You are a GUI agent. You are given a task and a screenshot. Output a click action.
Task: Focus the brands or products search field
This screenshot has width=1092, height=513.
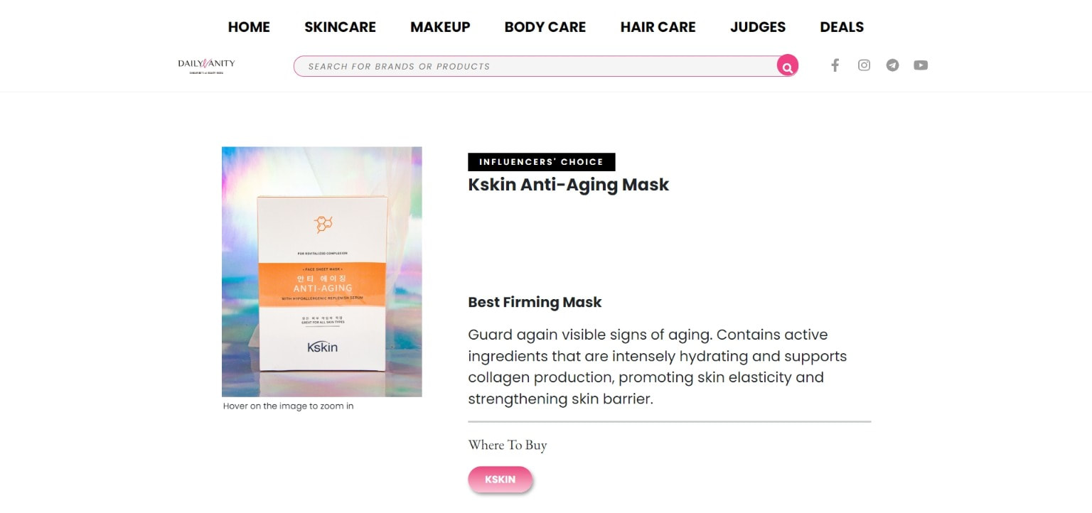click(533, 66)
